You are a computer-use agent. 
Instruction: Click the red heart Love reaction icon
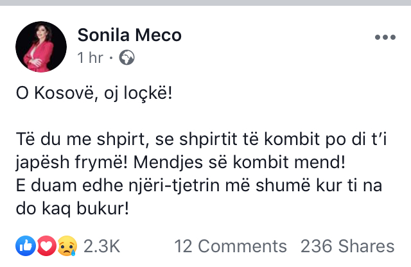pos(45,245)
